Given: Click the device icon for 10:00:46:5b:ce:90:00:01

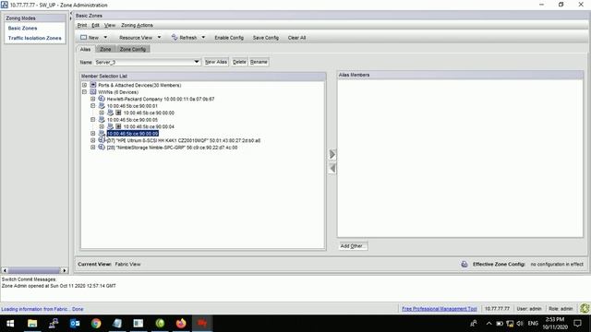Looking at the screenshot, I should 102,106.
